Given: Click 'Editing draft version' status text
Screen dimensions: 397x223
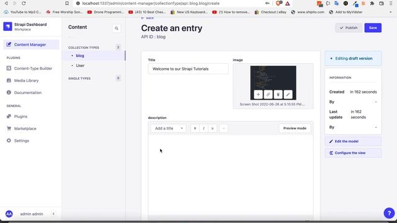Looking at the screenshot, I should (354, 58).
